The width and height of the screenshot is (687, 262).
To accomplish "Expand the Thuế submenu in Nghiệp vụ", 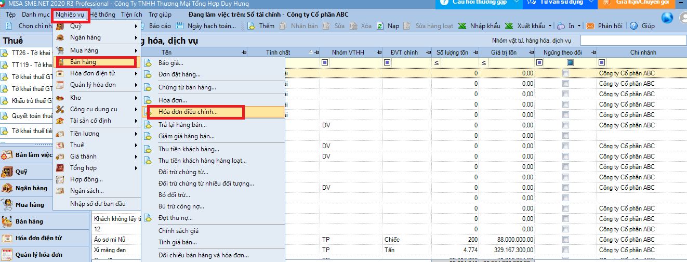I will click(136, 145).
